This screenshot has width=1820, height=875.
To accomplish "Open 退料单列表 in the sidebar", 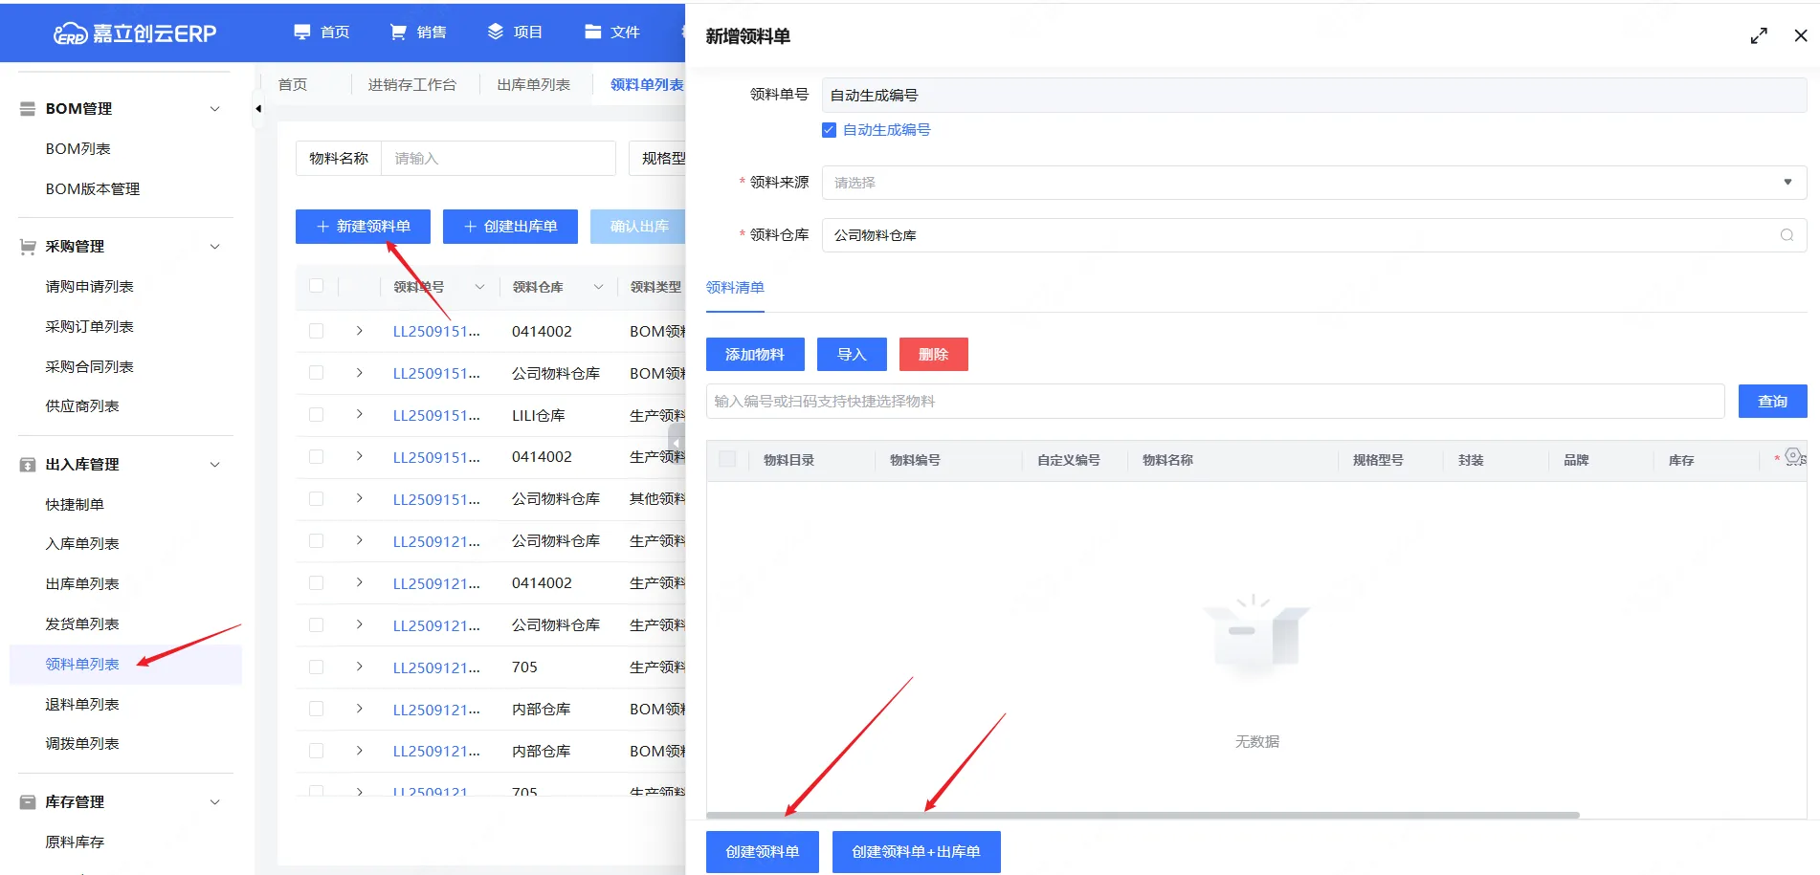I will tap(82, 705).
